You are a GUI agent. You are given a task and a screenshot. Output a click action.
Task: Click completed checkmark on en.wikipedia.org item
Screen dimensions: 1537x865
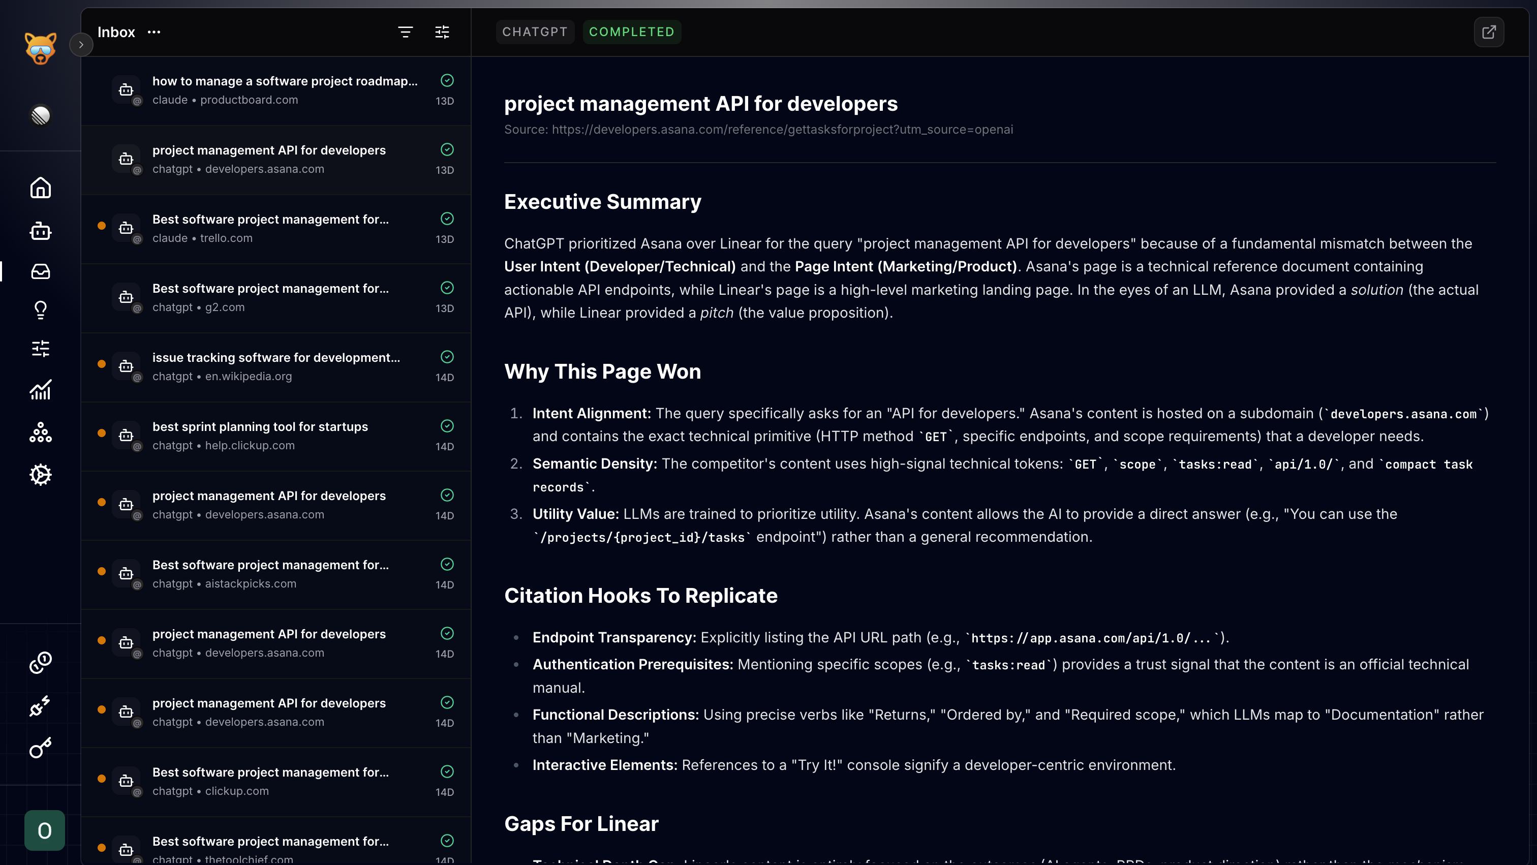click(447, 357)
